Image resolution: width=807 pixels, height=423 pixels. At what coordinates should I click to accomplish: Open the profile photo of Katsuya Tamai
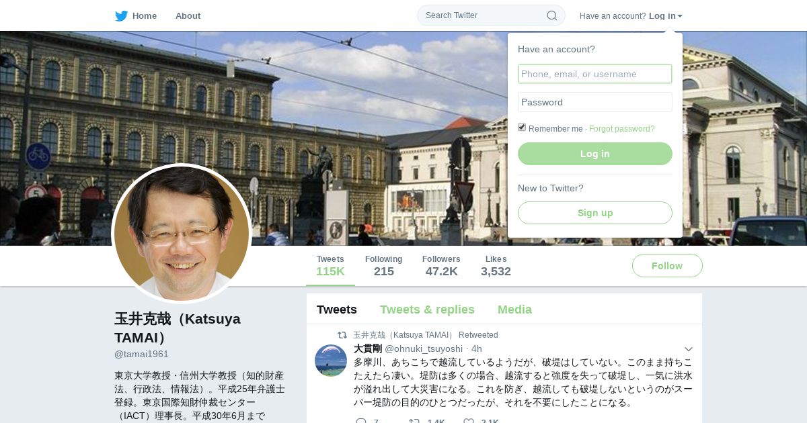(x=182, y=234)
